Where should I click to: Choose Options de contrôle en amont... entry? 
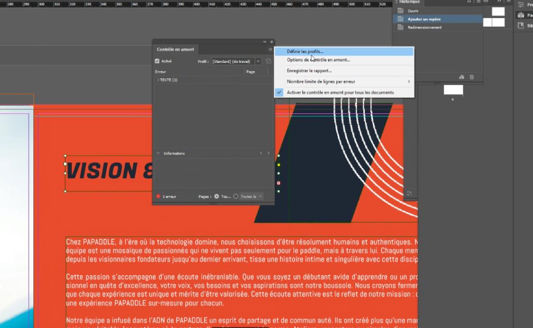point(318,60)
